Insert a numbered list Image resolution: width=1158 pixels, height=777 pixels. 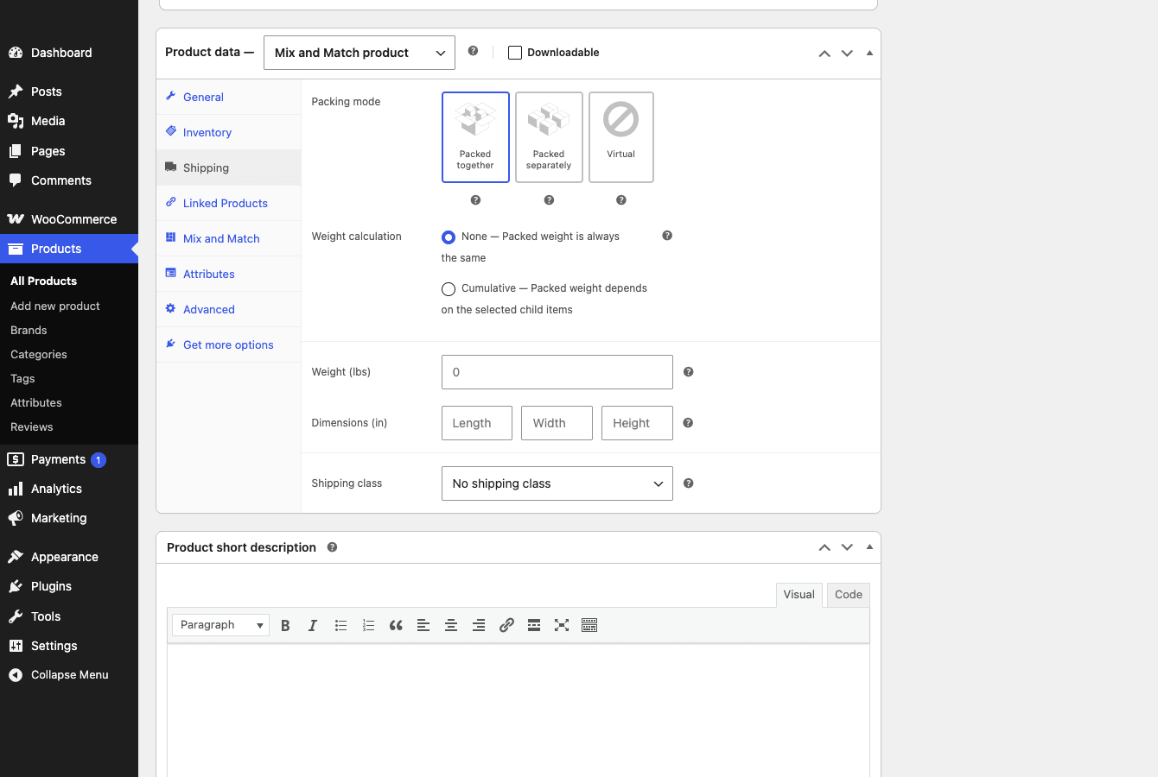[368, 625]
